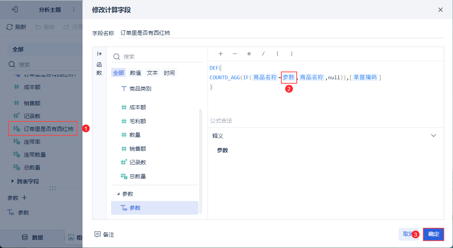Select the 毛利额 field in list

tap(138, 121)
